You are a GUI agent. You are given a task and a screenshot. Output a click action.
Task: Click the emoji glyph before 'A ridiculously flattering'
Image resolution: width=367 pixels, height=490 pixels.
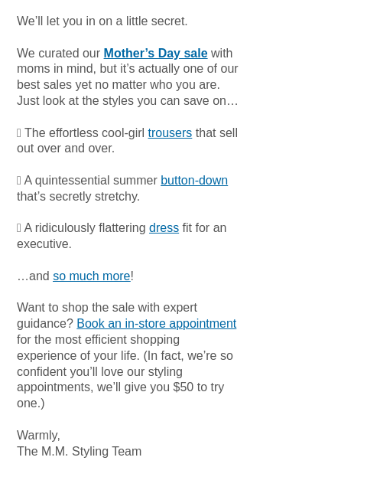pyautogui.click(x=18, y=228)
